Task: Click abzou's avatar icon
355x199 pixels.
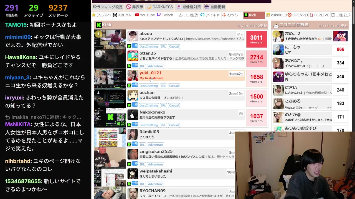Action: click(133, 36)
